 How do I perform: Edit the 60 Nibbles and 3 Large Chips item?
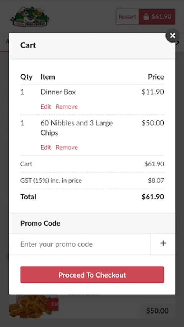pos(46,148)
